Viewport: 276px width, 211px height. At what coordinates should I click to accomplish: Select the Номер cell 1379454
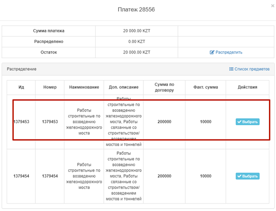pos(50,176)
